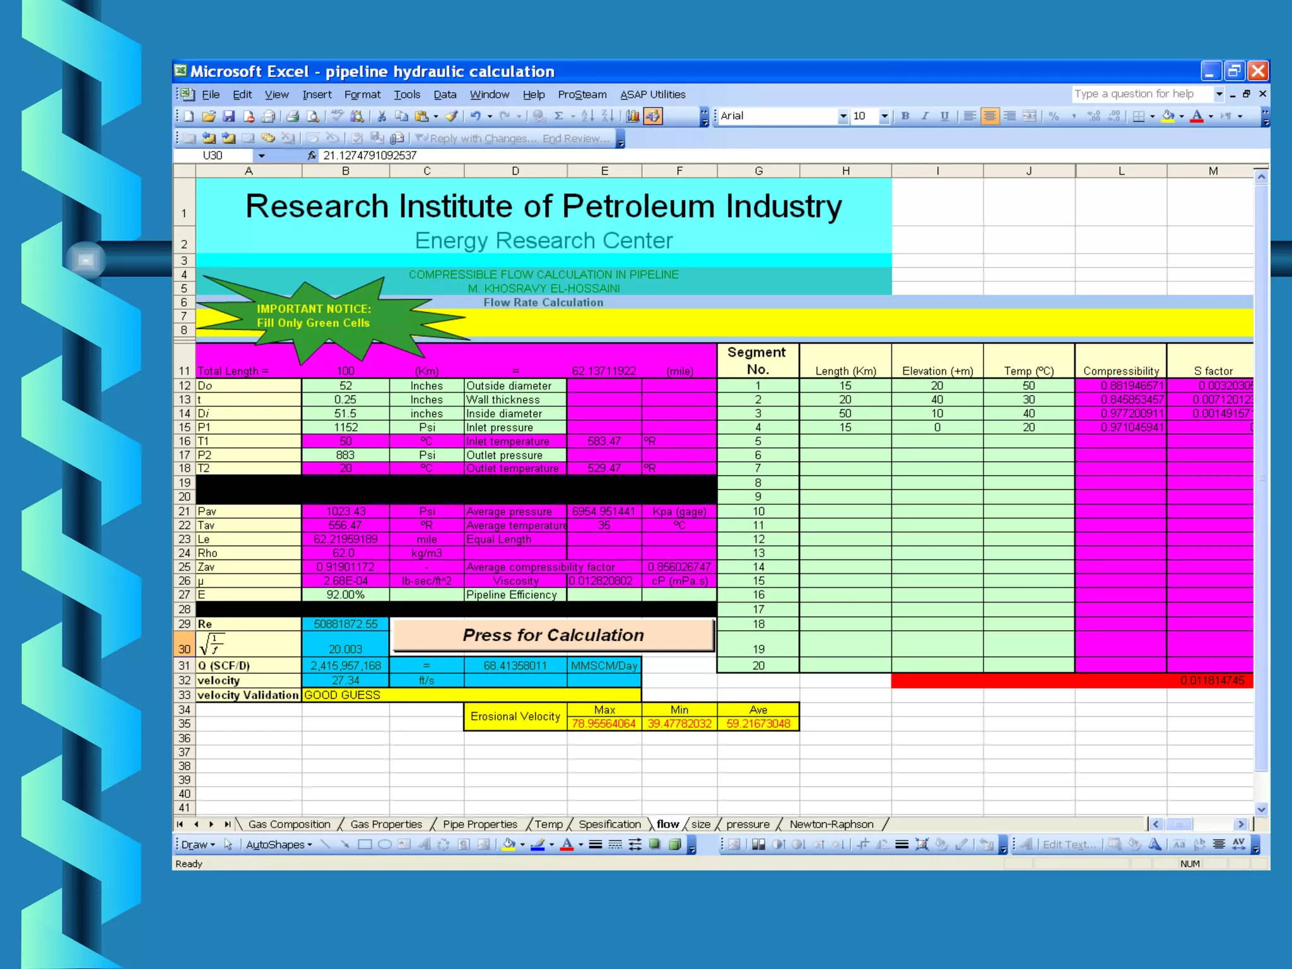Toggle Center alignment button
This screenshot has height=969, width=1292.
tap(989, 116)
